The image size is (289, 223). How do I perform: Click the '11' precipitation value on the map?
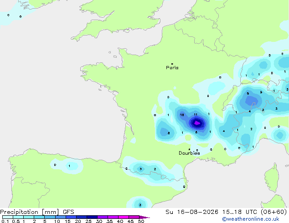(196, 114)
